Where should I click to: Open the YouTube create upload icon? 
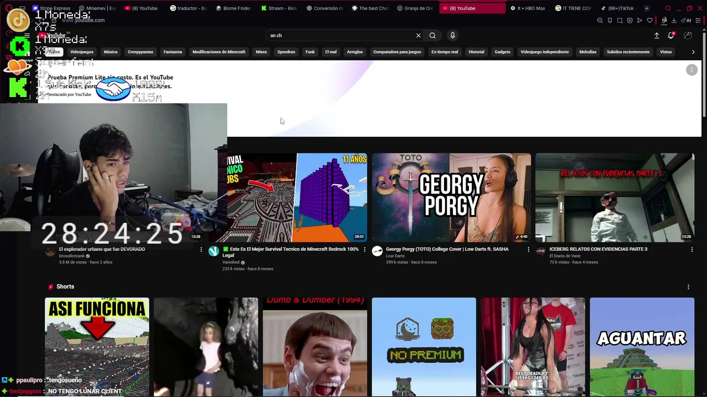pyautogui.click(x=657, y=35)
